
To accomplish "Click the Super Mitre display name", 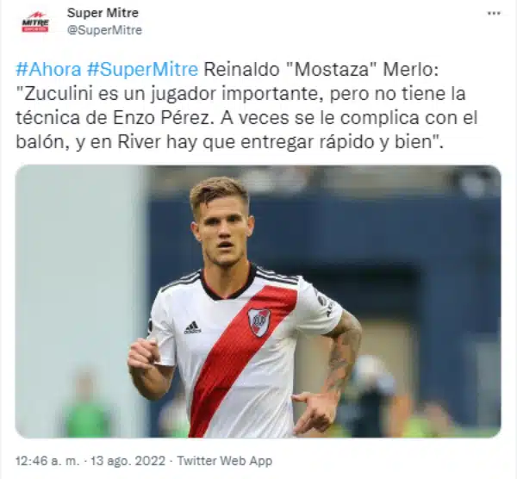I will tap(103, 13).
